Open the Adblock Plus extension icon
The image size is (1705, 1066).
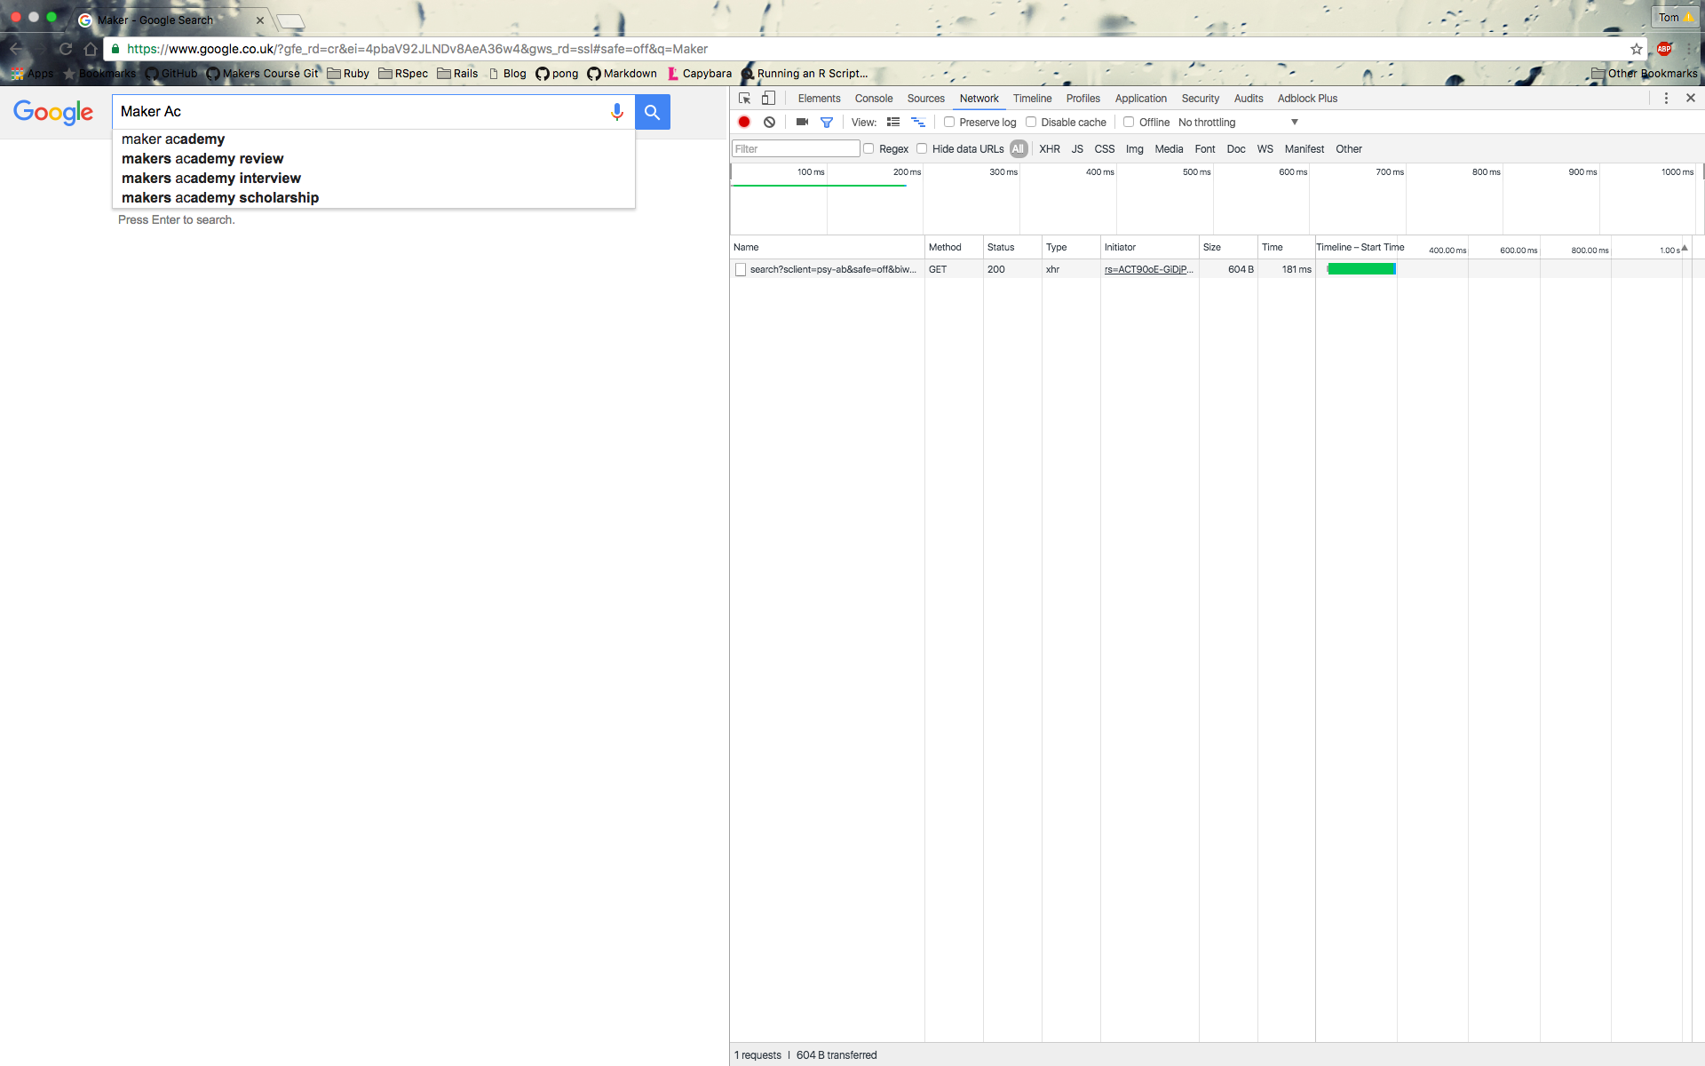click(x=1664, y=49)
